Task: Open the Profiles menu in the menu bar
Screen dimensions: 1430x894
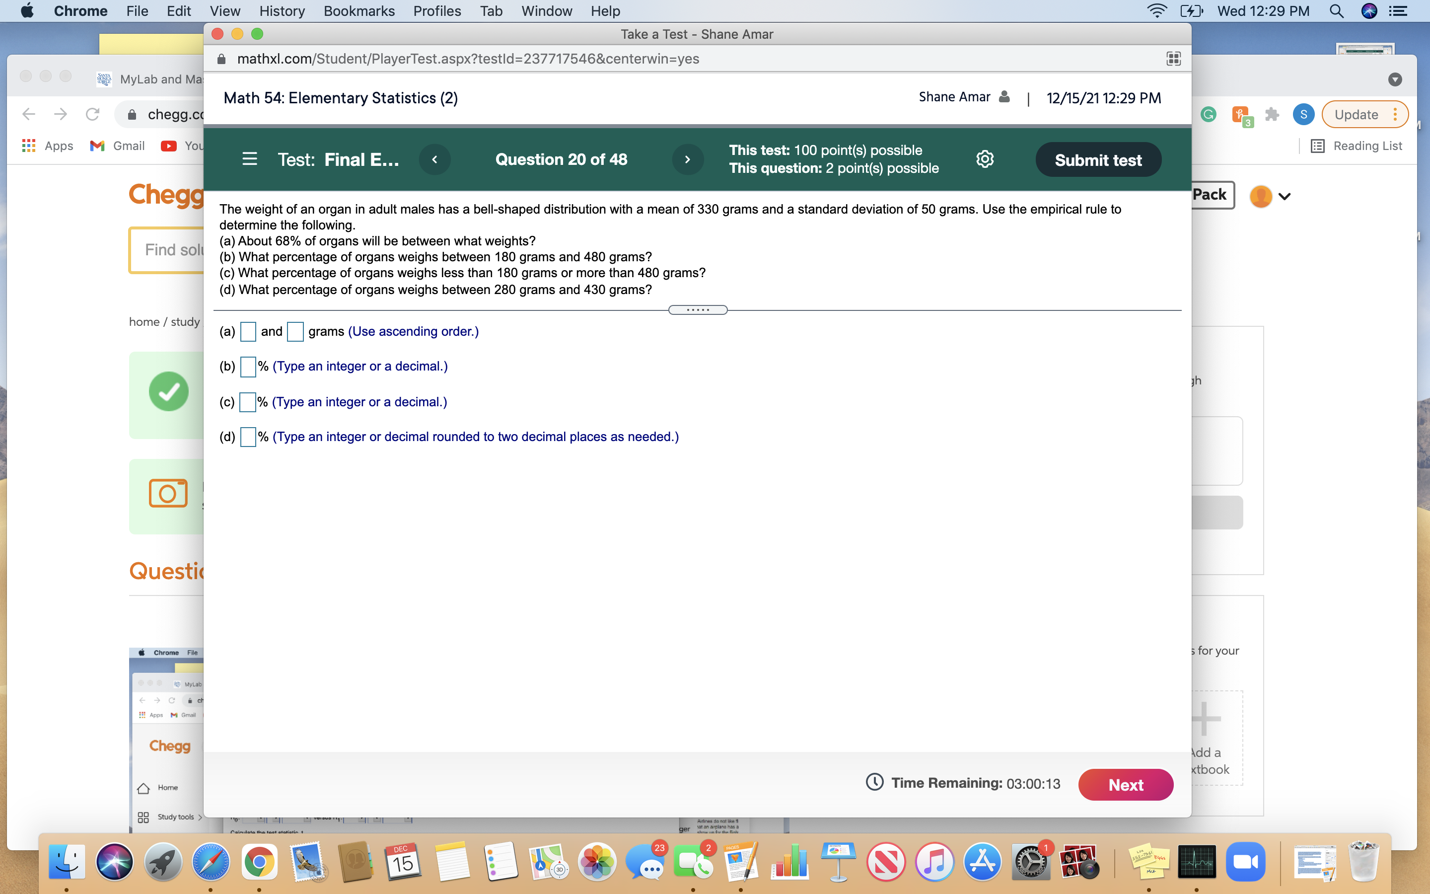Action: (x=436, y=10)
